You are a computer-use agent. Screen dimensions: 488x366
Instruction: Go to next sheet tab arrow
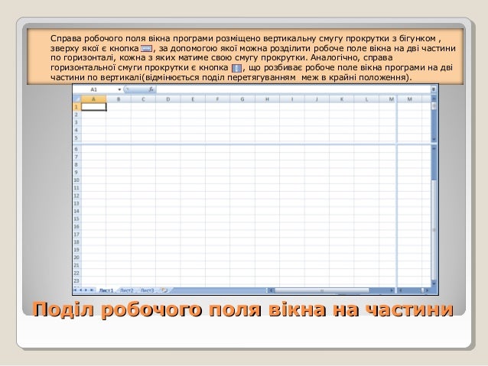click(86, 290)
